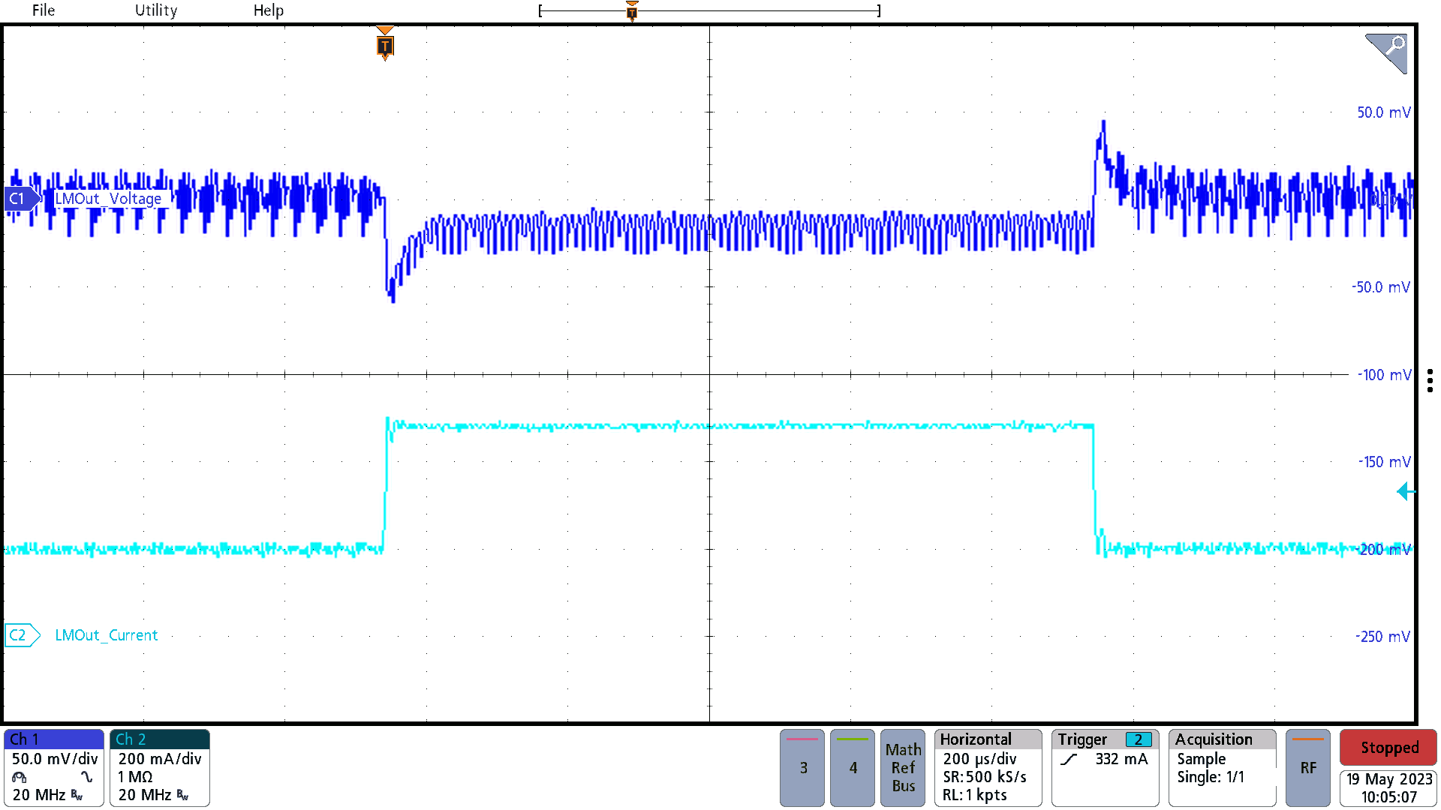
Task: Enable the RF channel
Action: pos(1308,767)
